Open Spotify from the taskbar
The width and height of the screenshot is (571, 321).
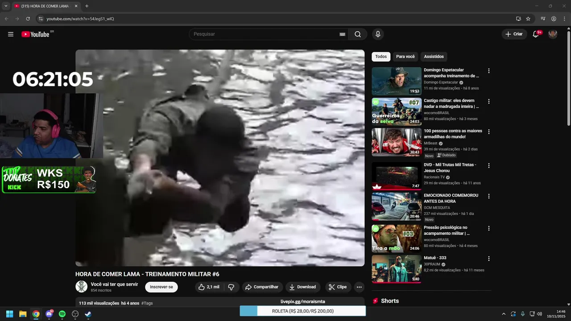62,314
